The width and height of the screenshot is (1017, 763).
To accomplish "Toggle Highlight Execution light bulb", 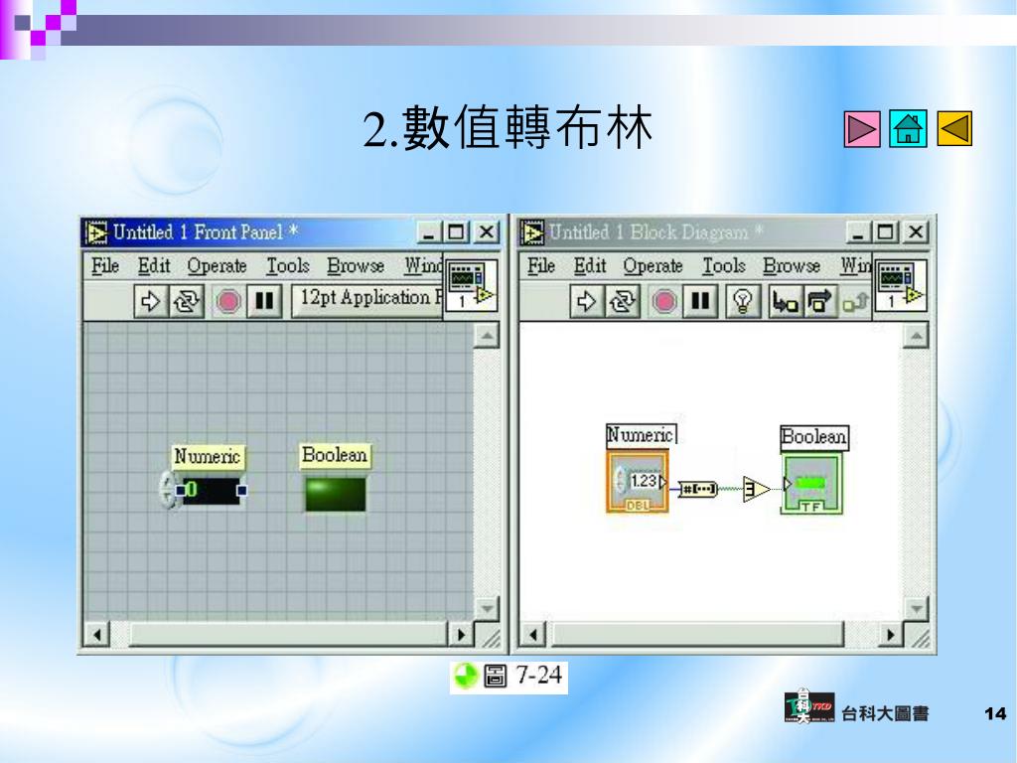I will point(743,302).
